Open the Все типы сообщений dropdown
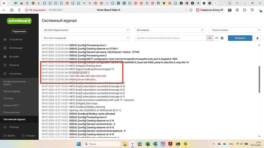 [86, 38]
